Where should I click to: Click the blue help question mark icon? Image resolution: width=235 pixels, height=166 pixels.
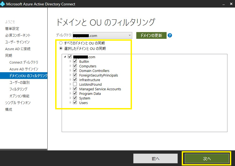pos(170,35)
